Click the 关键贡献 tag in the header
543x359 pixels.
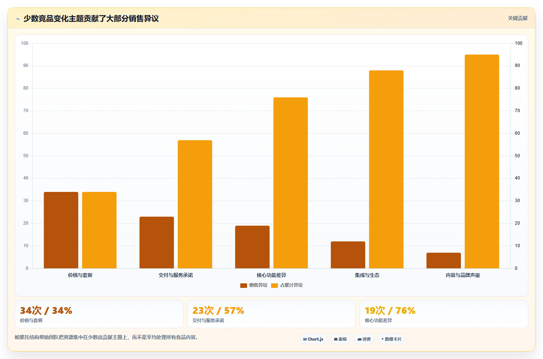517,18
